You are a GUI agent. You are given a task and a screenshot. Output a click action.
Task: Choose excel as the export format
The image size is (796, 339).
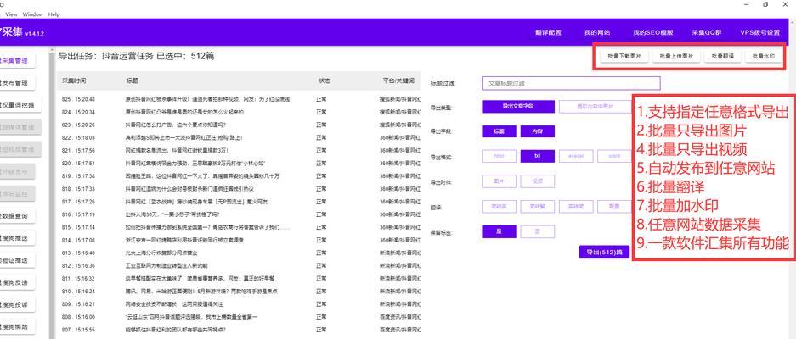[x=576, y=156]
